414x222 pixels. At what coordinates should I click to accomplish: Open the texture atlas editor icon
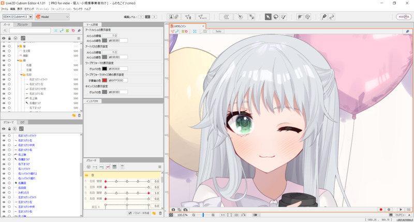(173, 17)
